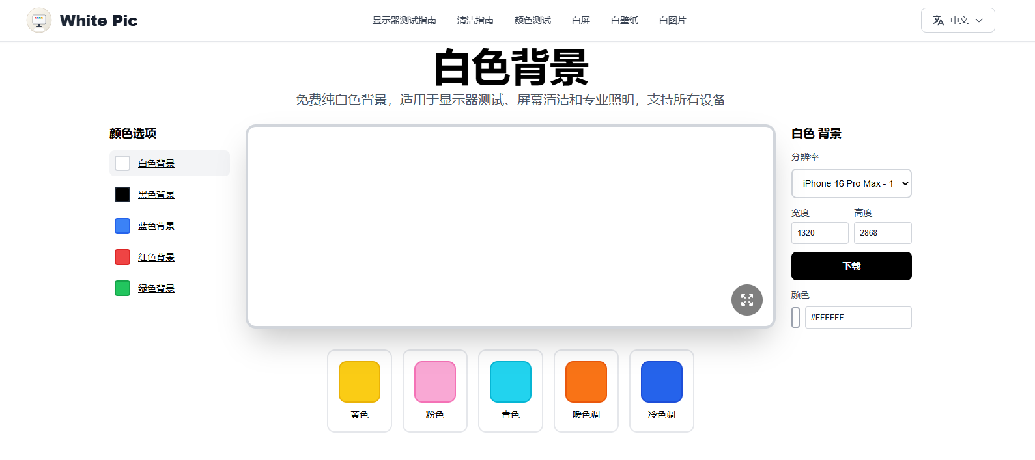The image size is (1035, 460).
Task: Click the White Pic monitor logo icon
Action: point(39,20)
